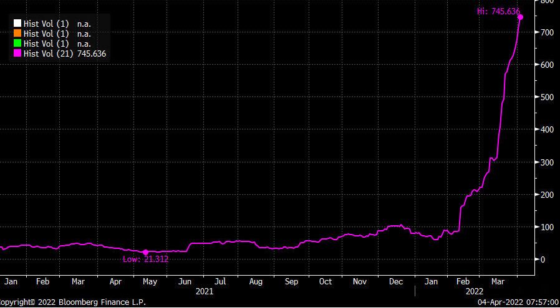The width and height of the screenshot is (560, 308).
Task: Click the Jul x-axis label
Action: click(x=220, y=282)
